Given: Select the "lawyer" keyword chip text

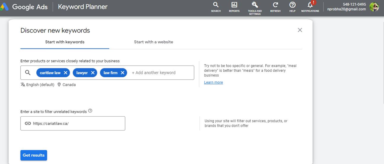Looking at the screenshot, I should point(82,73).
